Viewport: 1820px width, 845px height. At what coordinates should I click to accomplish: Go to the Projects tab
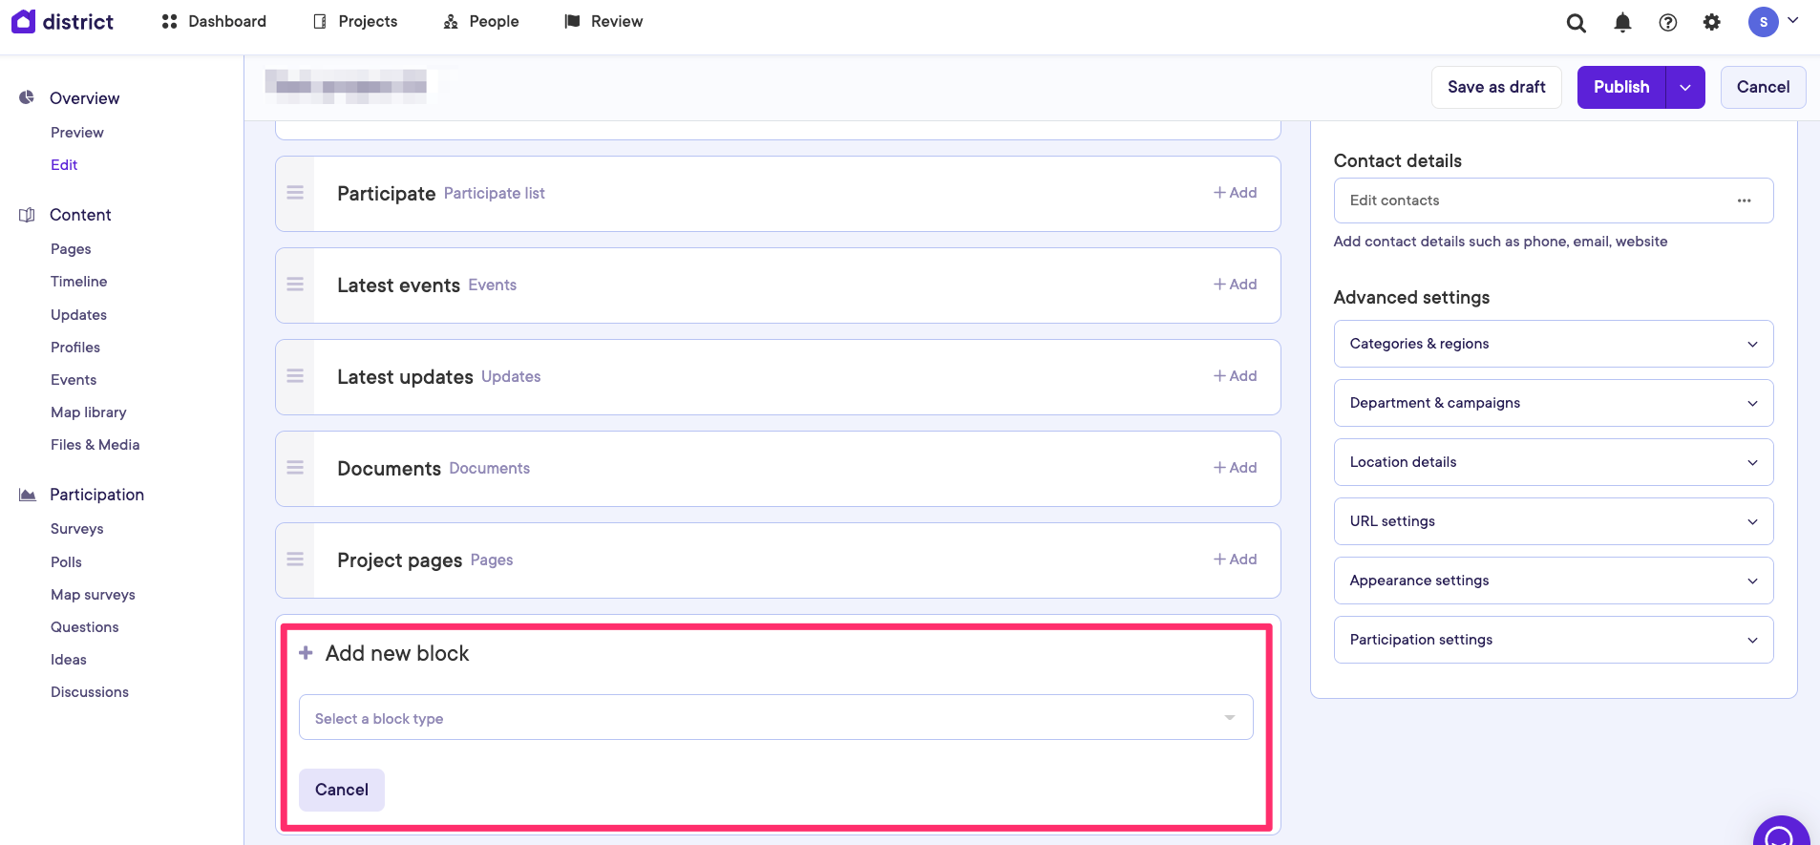pyautogui.click(x=355, y=21)
